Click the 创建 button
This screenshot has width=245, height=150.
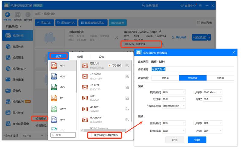pyautogui.click(x=197, y=140)
